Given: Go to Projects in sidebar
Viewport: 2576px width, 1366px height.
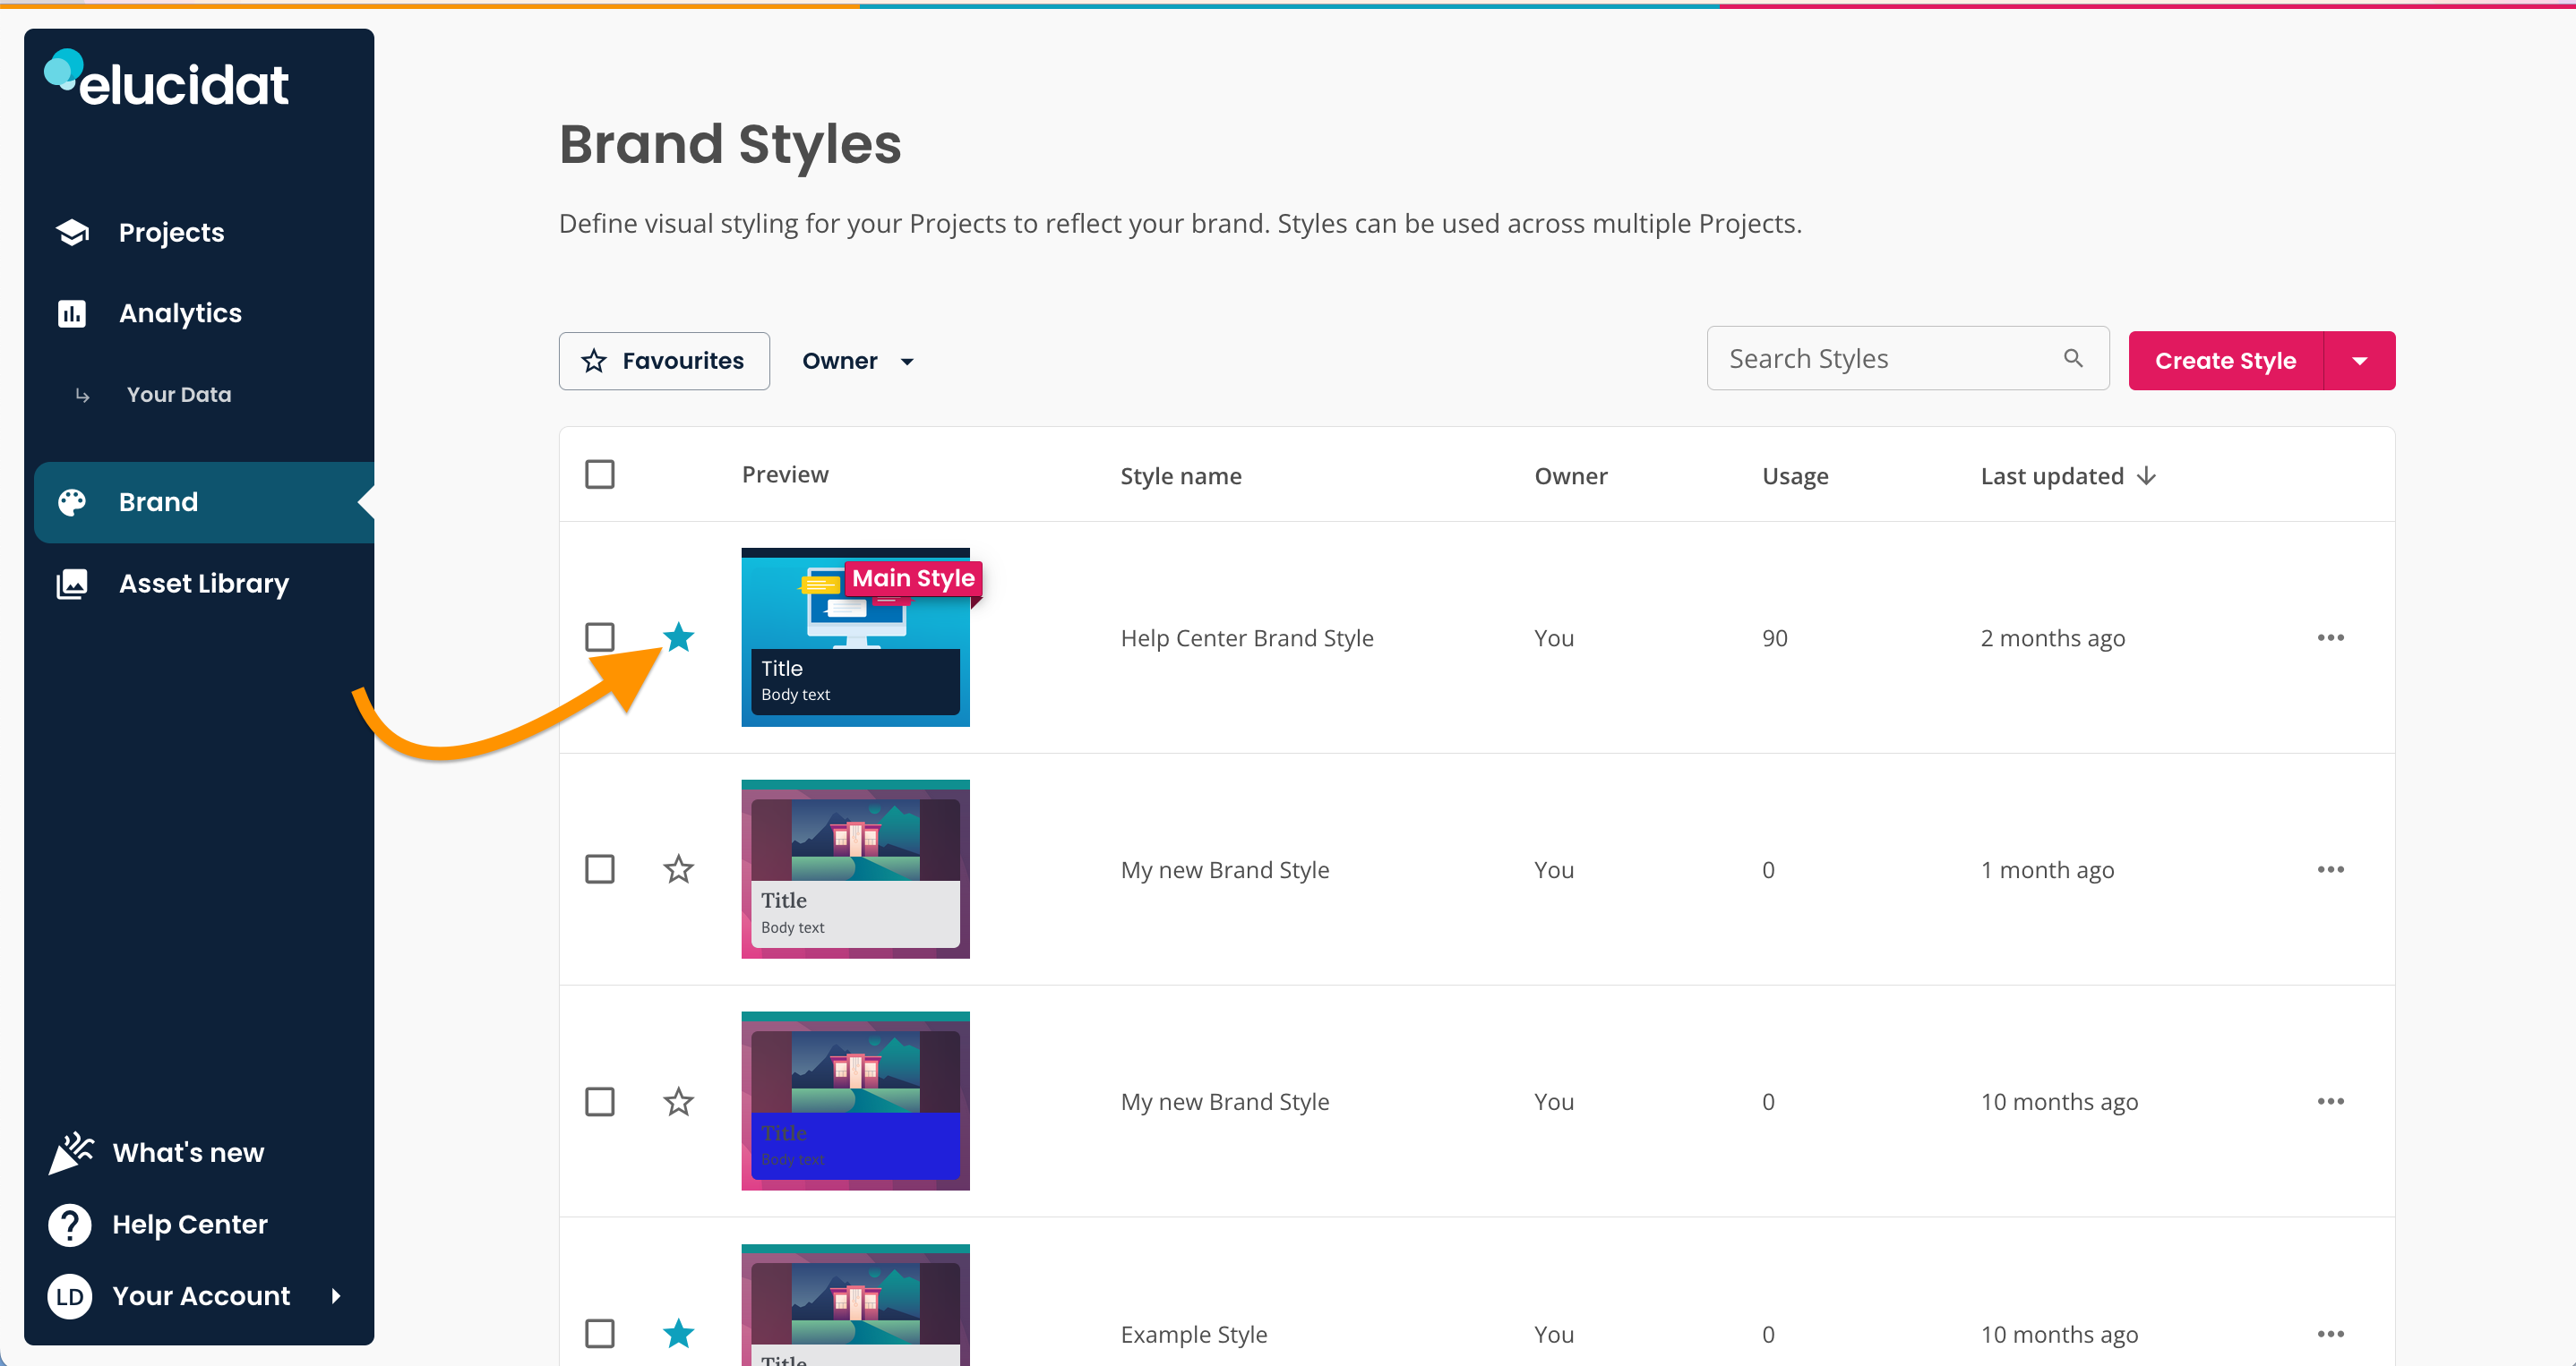Looking at the screenshot, I should [x=171, y=232].
